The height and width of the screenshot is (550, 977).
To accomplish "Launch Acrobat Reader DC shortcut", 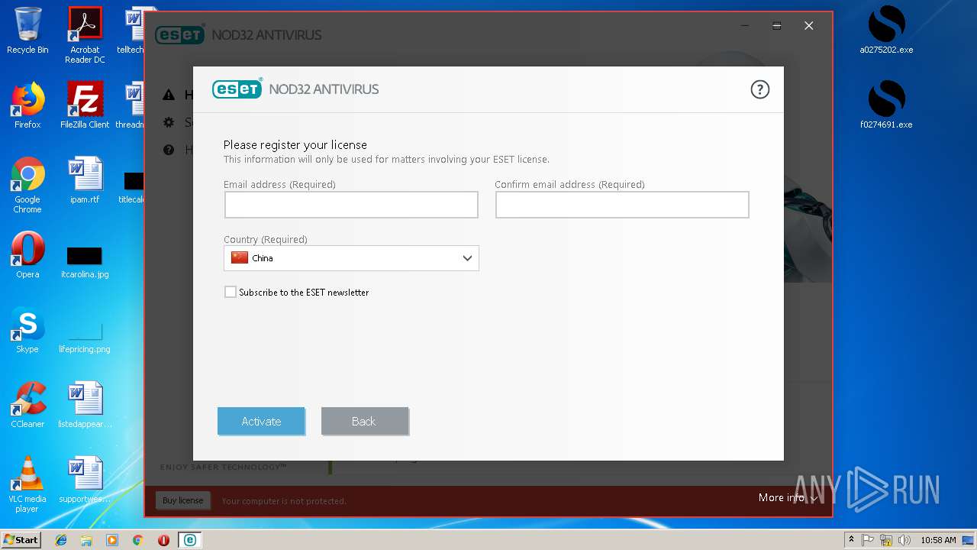I will 85,35.
